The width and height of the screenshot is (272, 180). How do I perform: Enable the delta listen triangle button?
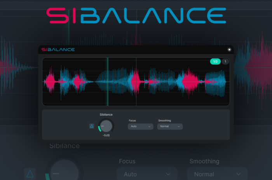[x=92, y=126]
